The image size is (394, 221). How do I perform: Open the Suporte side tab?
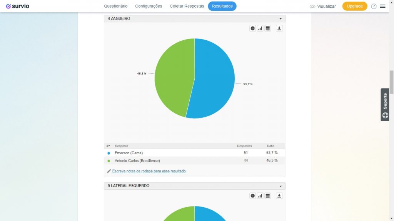coord(385,105)
